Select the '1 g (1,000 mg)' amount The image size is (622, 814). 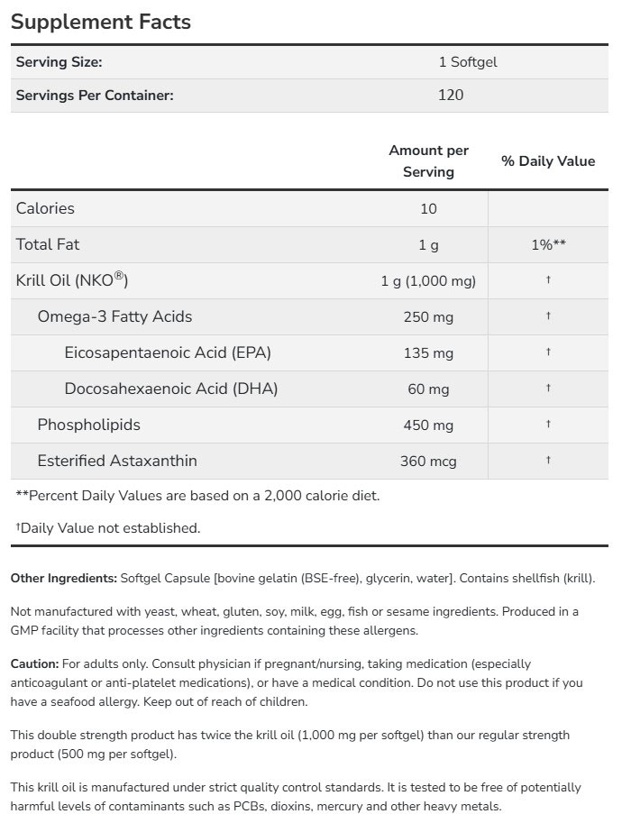click(428, 281)
